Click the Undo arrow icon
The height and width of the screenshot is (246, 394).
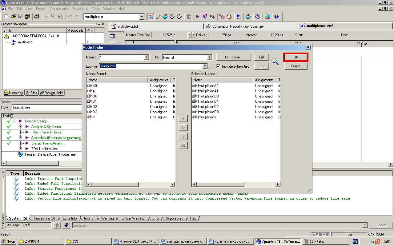[x=70, y=17]
